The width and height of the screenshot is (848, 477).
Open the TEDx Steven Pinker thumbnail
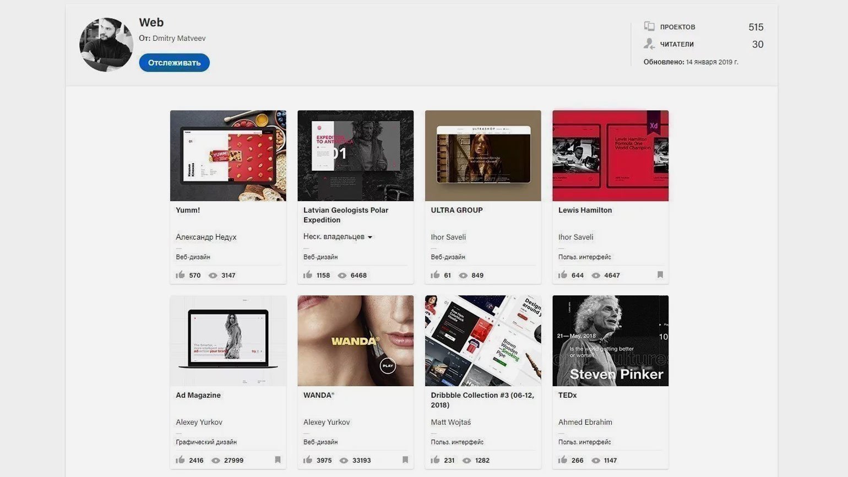610,340
